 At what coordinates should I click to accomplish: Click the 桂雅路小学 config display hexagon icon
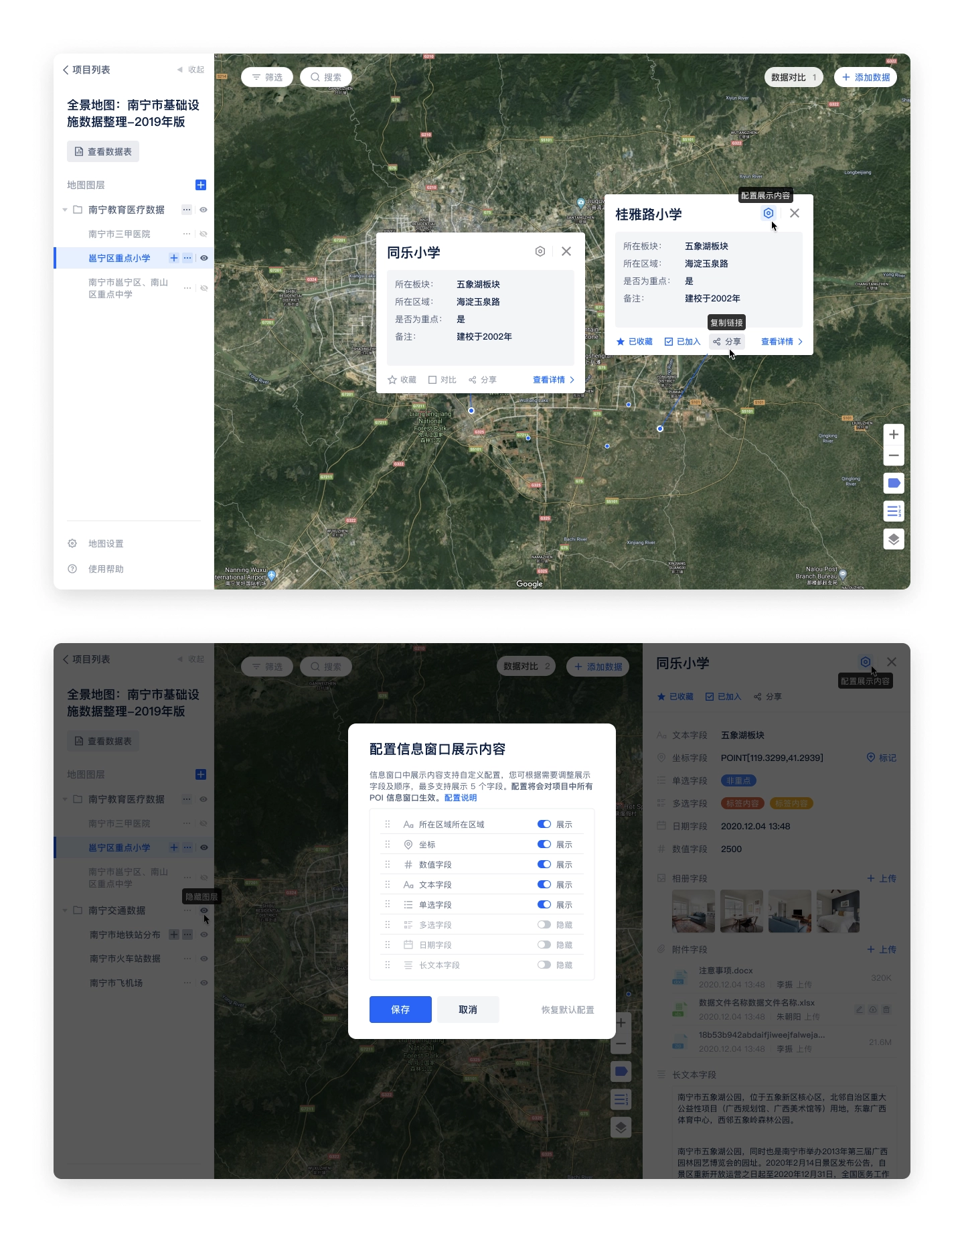point(768,213)
